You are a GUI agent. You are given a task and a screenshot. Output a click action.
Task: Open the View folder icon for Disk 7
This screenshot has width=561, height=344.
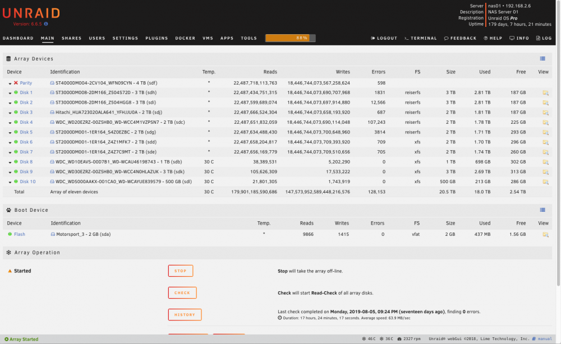[545, 152]
